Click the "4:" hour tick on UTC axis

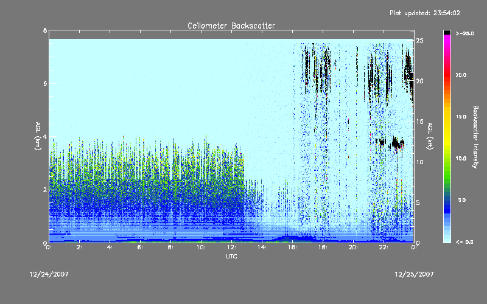pyautogui.click(x=110, y=247)
